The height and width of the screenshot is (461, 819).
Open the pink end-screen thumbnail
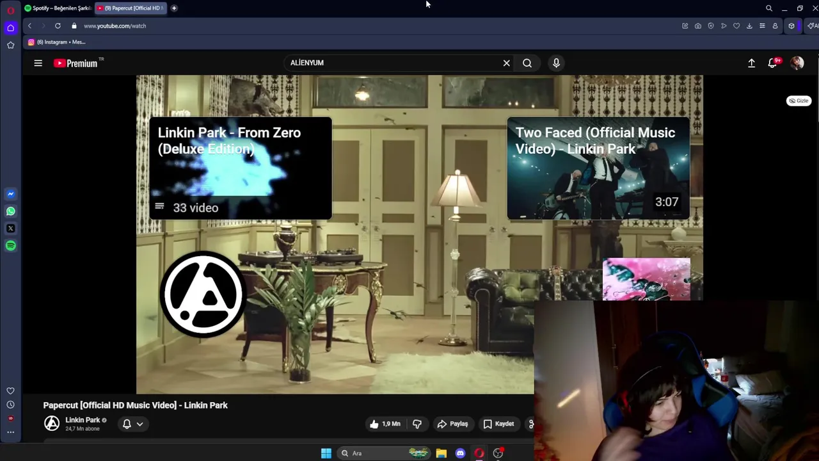coord(646,279)
